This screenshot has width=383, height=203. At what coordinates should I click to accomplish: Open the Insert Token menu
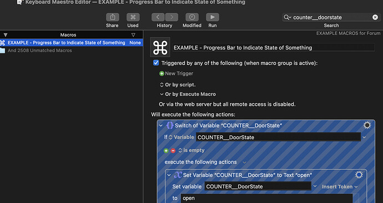340,187
